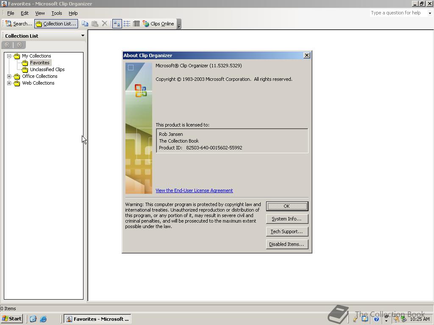Switch to List view icon

127,24
